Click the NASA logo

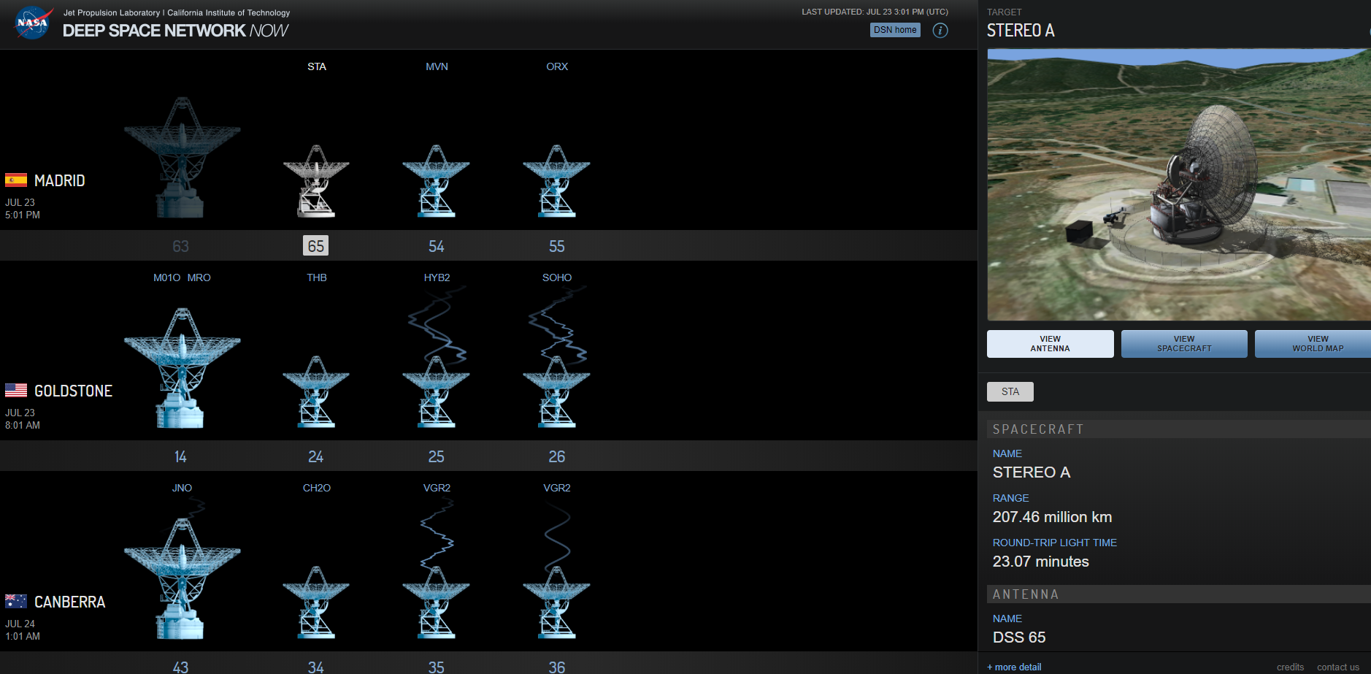pos(34,23)
